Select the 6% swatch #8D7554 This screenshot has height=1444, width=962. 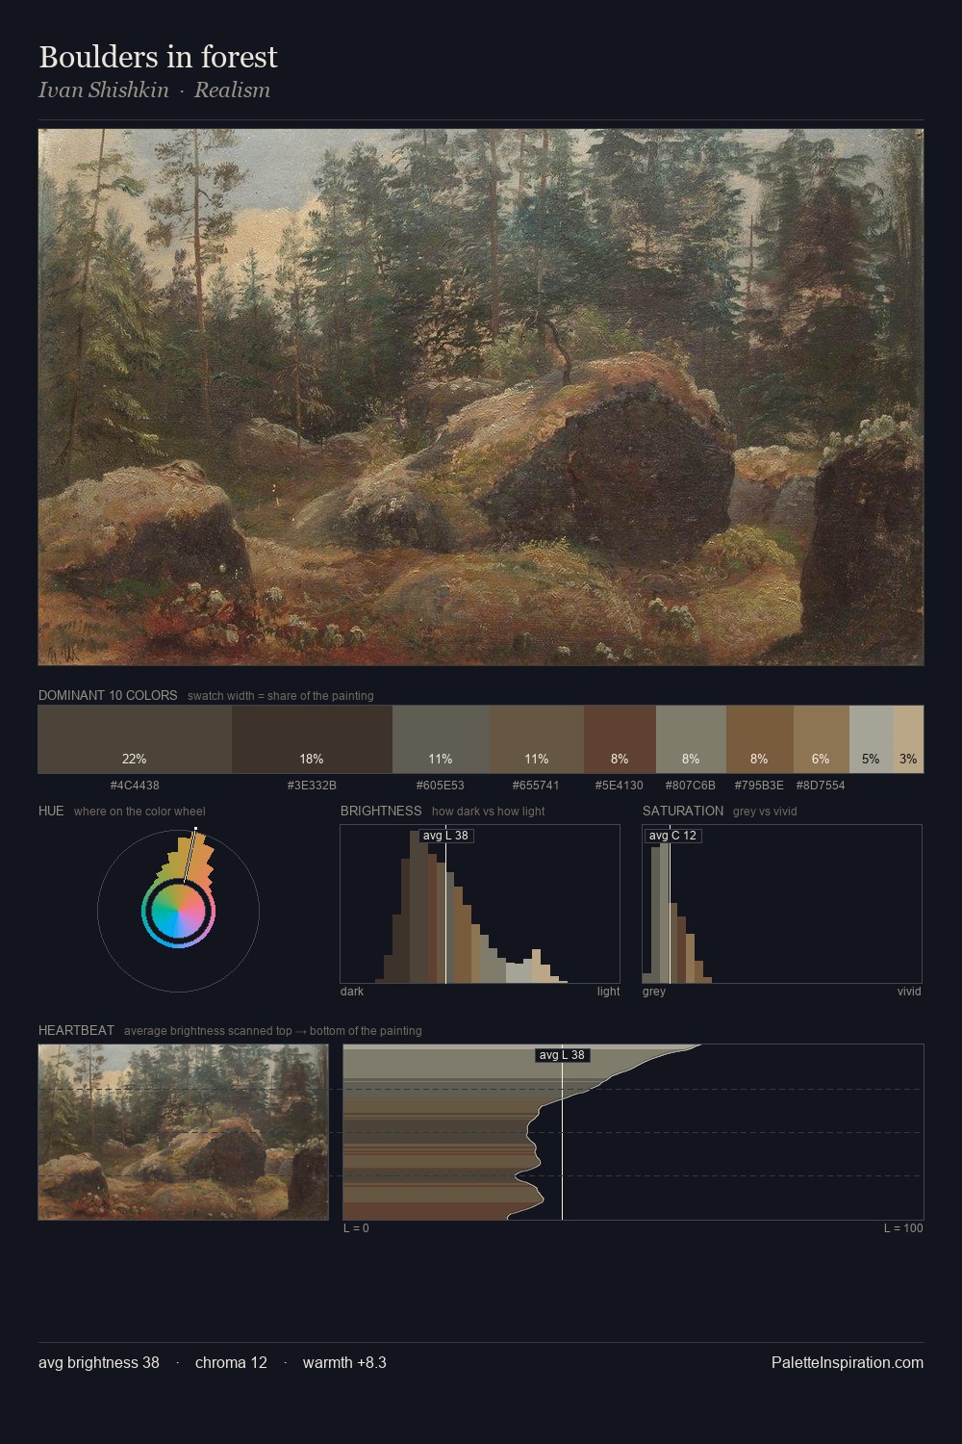tap(822, 739)
